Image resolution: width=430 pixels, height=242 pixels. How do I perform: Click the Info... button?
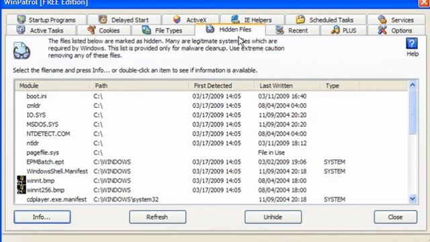42,217
